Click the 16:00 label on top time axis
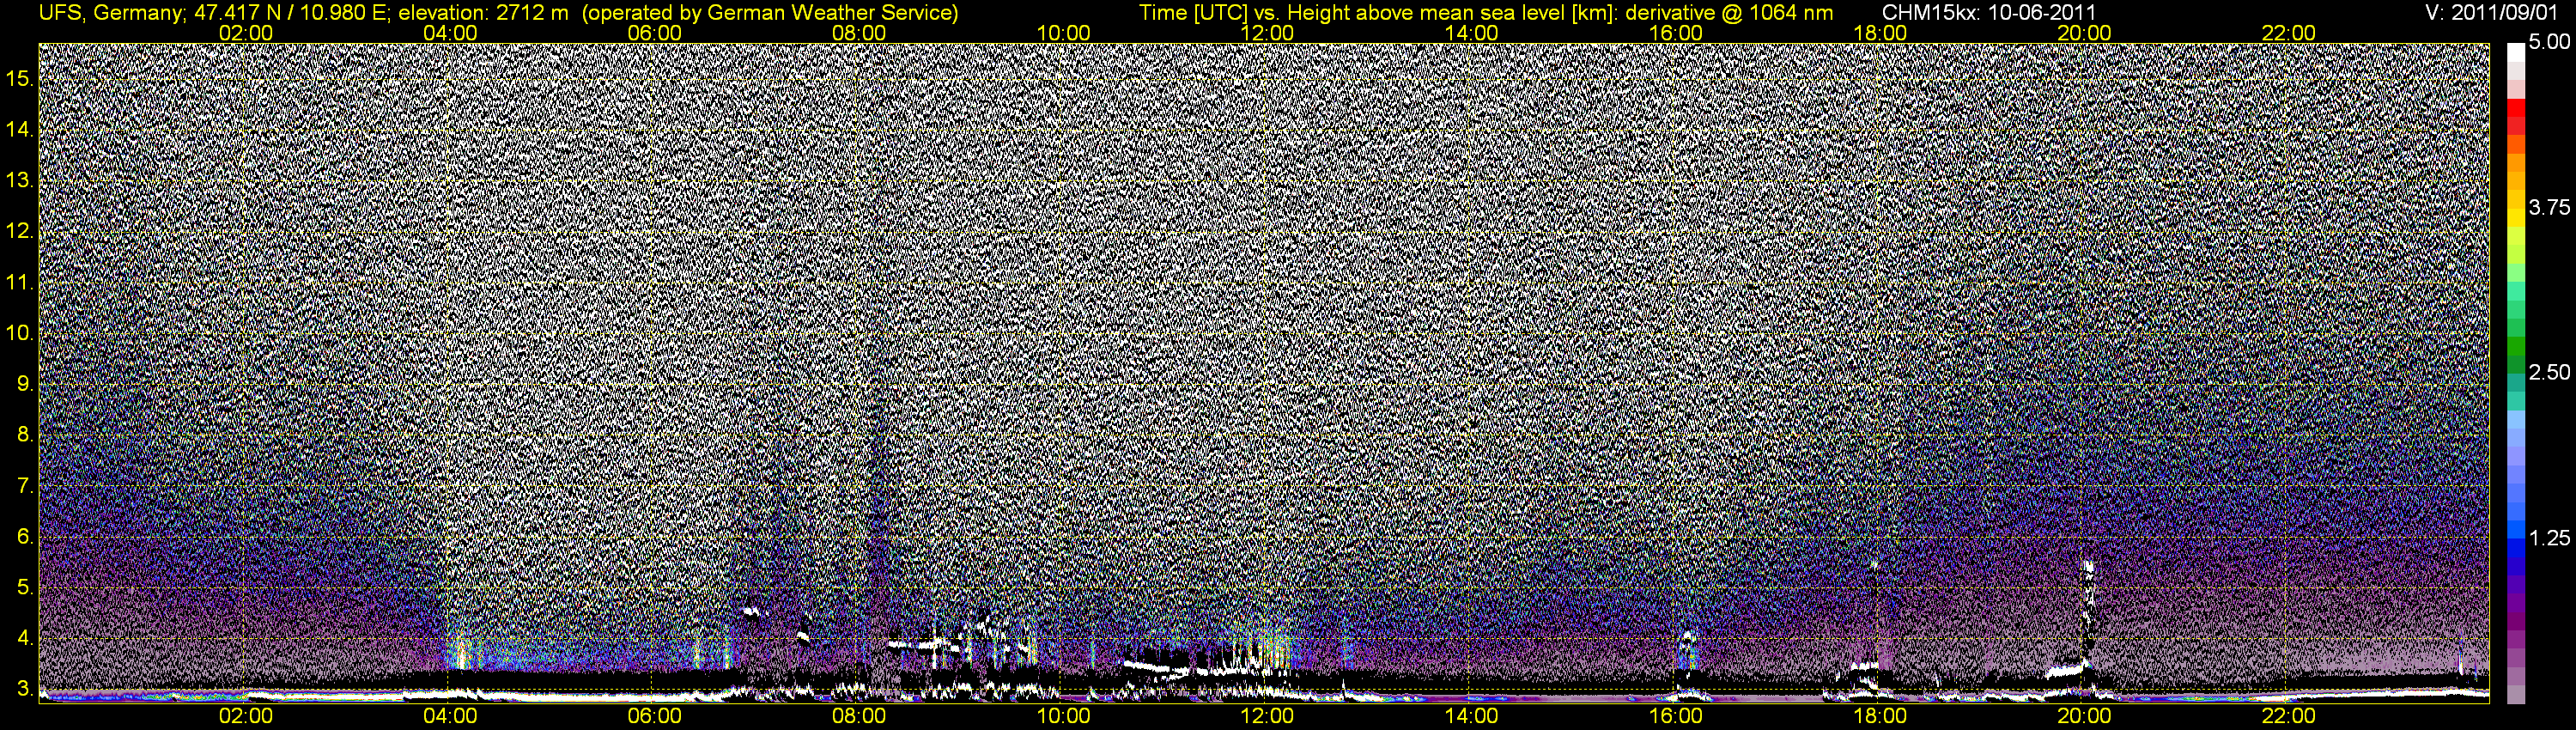The width and height of the screenshot is (2576, 730). [1676, 33]
